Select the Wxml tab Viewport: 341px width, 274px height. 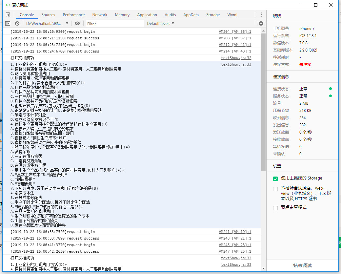(x=232, y=15)
